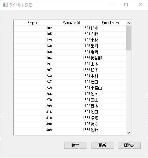
Task: Click Emp Id cell 191
Action: click(x=33, y=64)
